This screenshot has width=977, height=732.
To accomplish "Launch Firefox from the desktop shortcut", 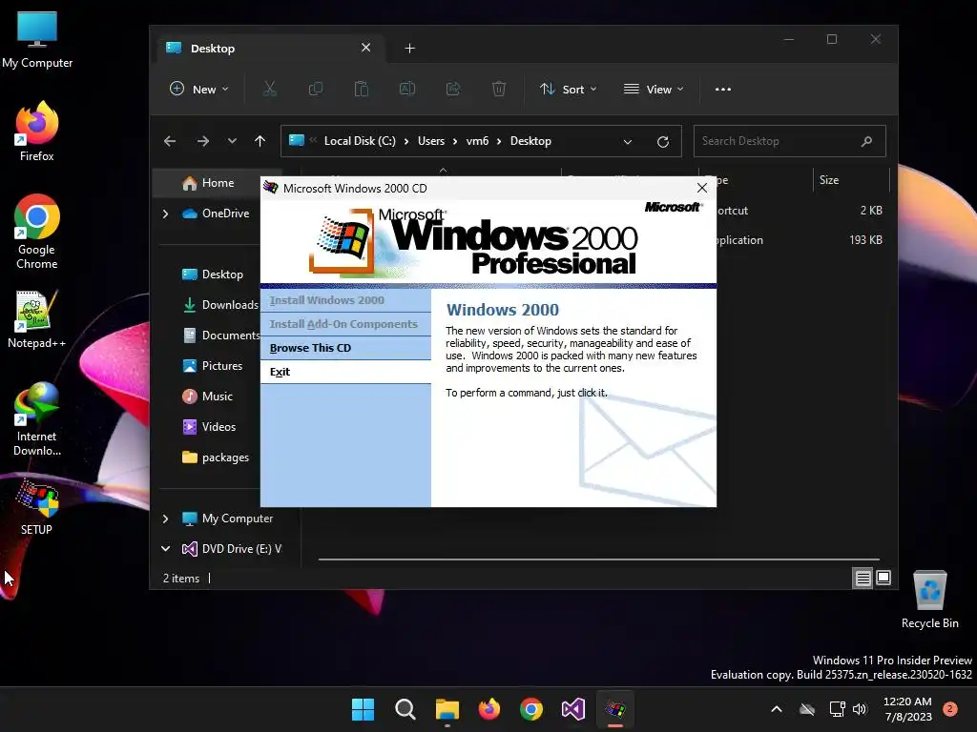I will [x=37, y=132].
